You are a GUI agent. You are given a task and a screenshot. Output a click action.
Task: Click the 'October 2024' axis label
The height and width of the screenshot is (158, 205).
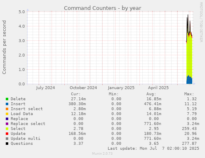[83, 88]
